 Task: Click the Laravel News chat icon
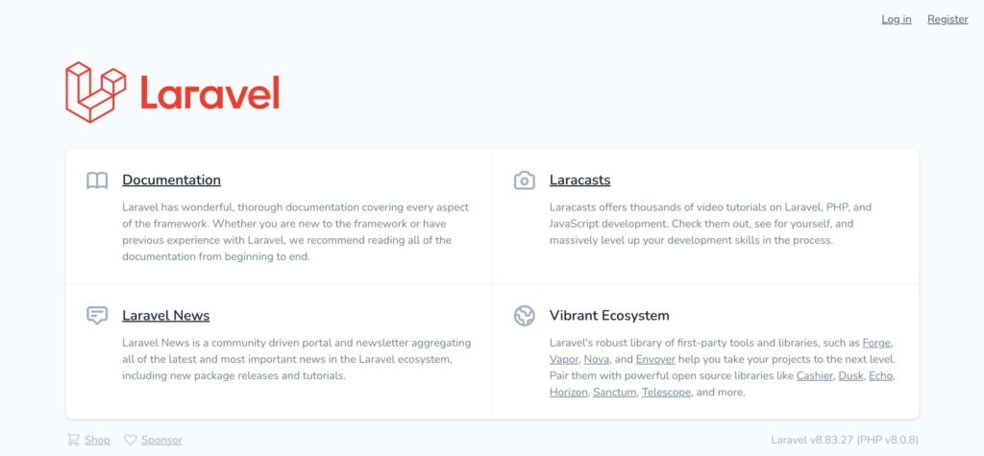(97, 316)
